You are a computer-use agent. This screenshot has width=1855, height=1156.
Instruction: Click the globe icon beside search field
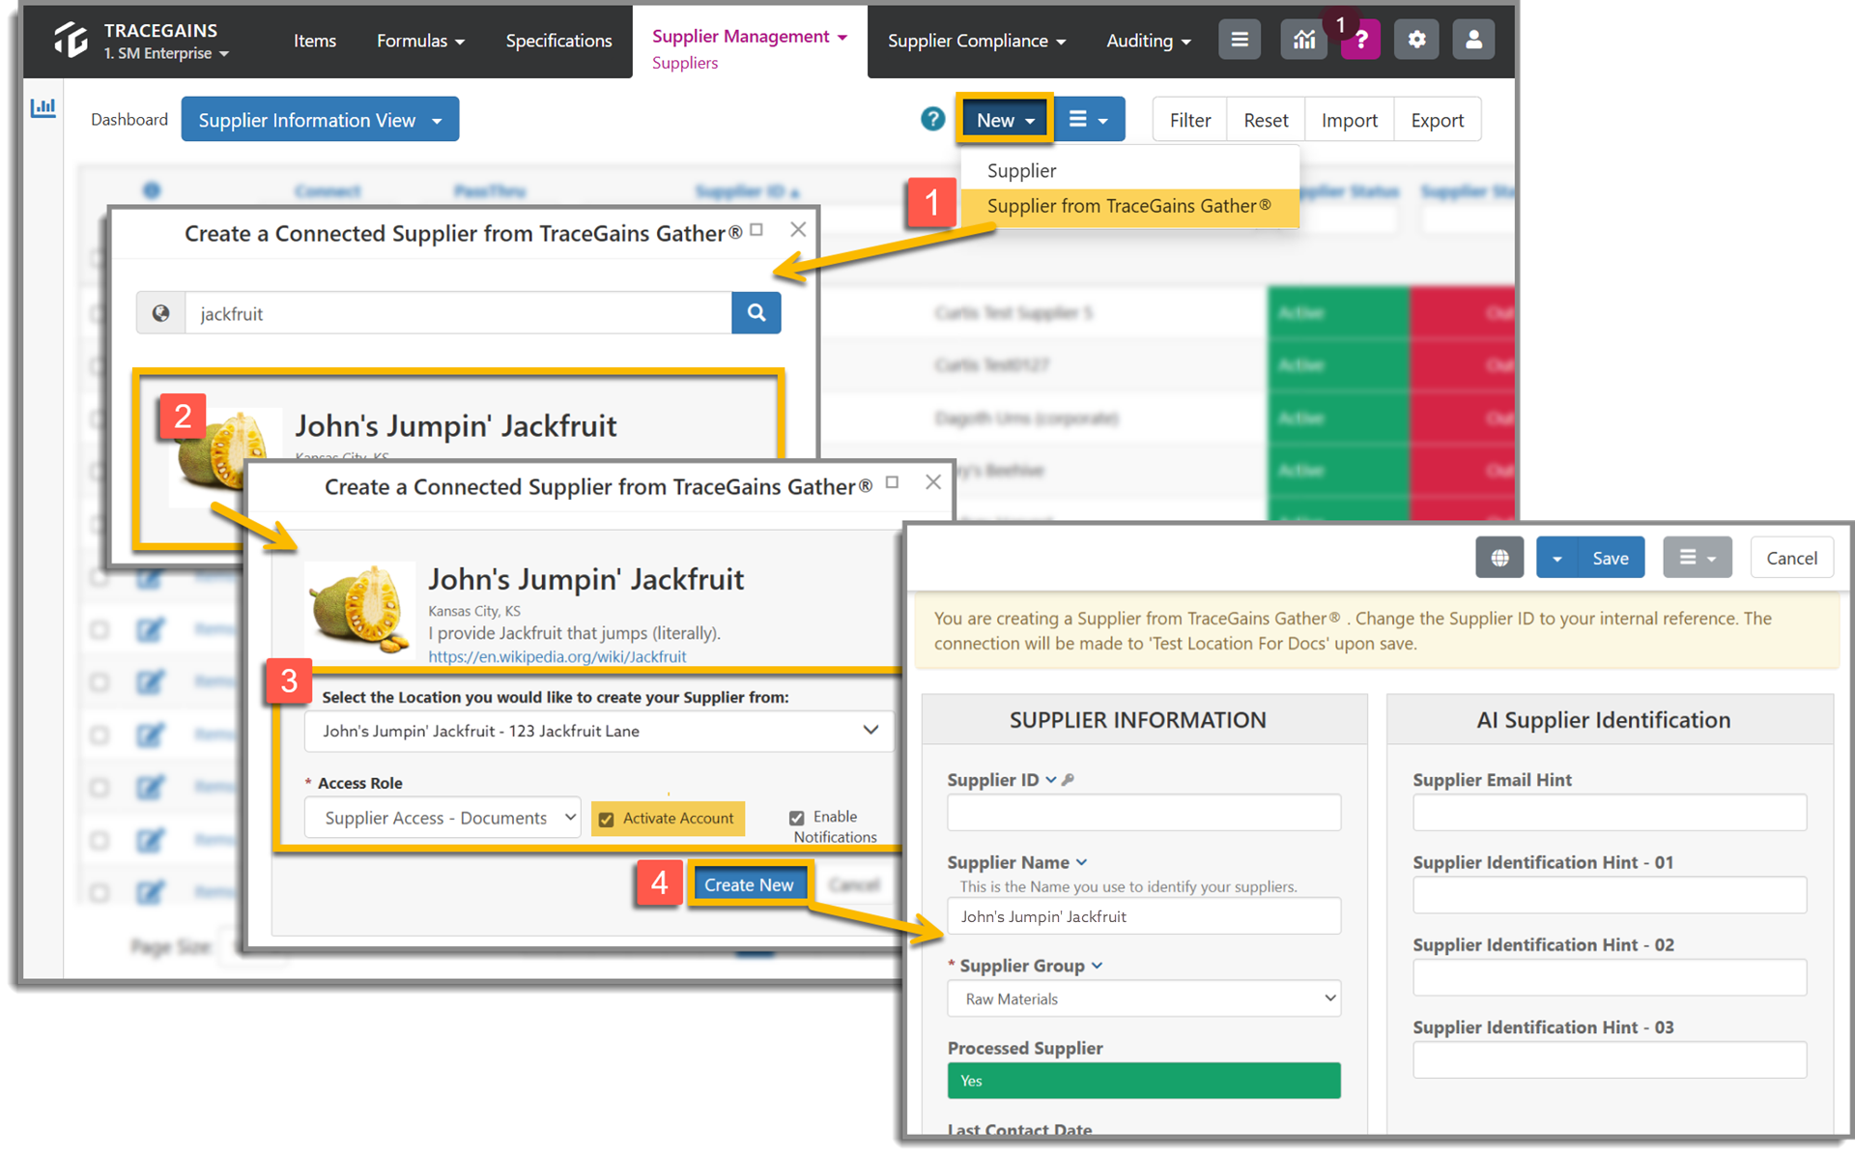(160, 313)
